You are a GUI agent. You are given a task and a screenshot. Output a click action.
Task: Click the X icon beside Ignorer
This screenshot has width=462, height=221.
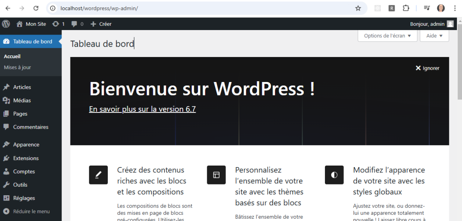point(418,68)
